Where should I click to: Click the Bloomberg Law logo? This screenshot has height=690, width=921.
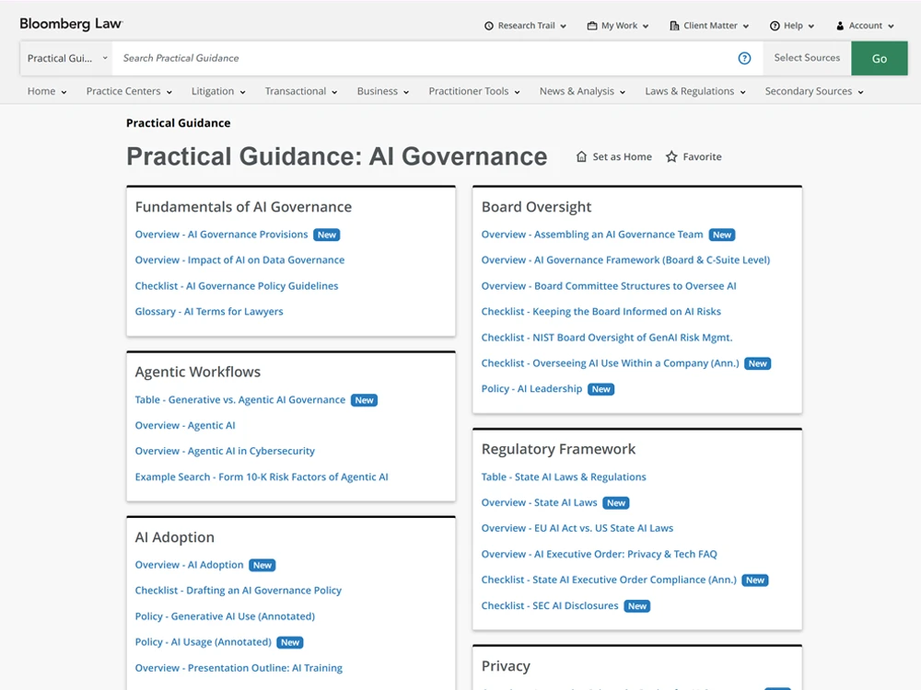click(71, 24)
